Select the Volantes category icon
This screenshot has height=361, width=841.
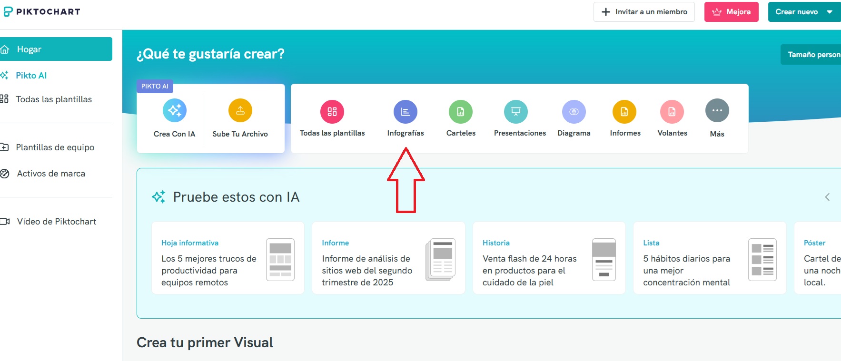pyautogui.click(x=672, y=111)
